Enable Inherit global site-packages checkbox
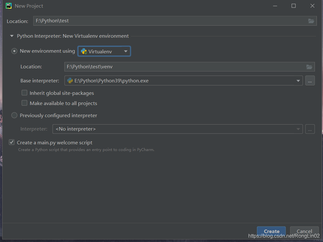This screenshot has width=323, height=242. (x=25, y=93)
